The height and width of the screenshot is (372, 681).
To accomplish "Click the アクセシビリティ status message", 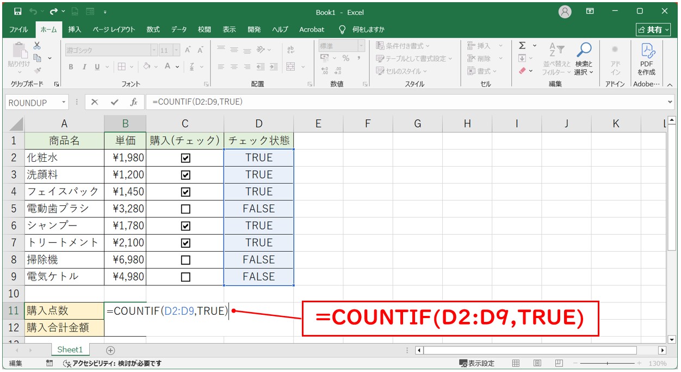I will pyautogui.click(x=112, y=363).
